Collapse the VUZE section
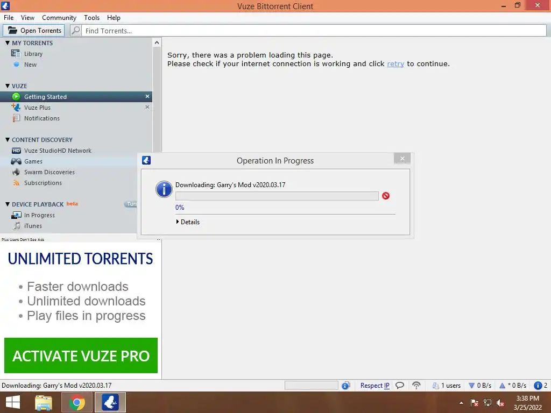 tap(8, 86)
